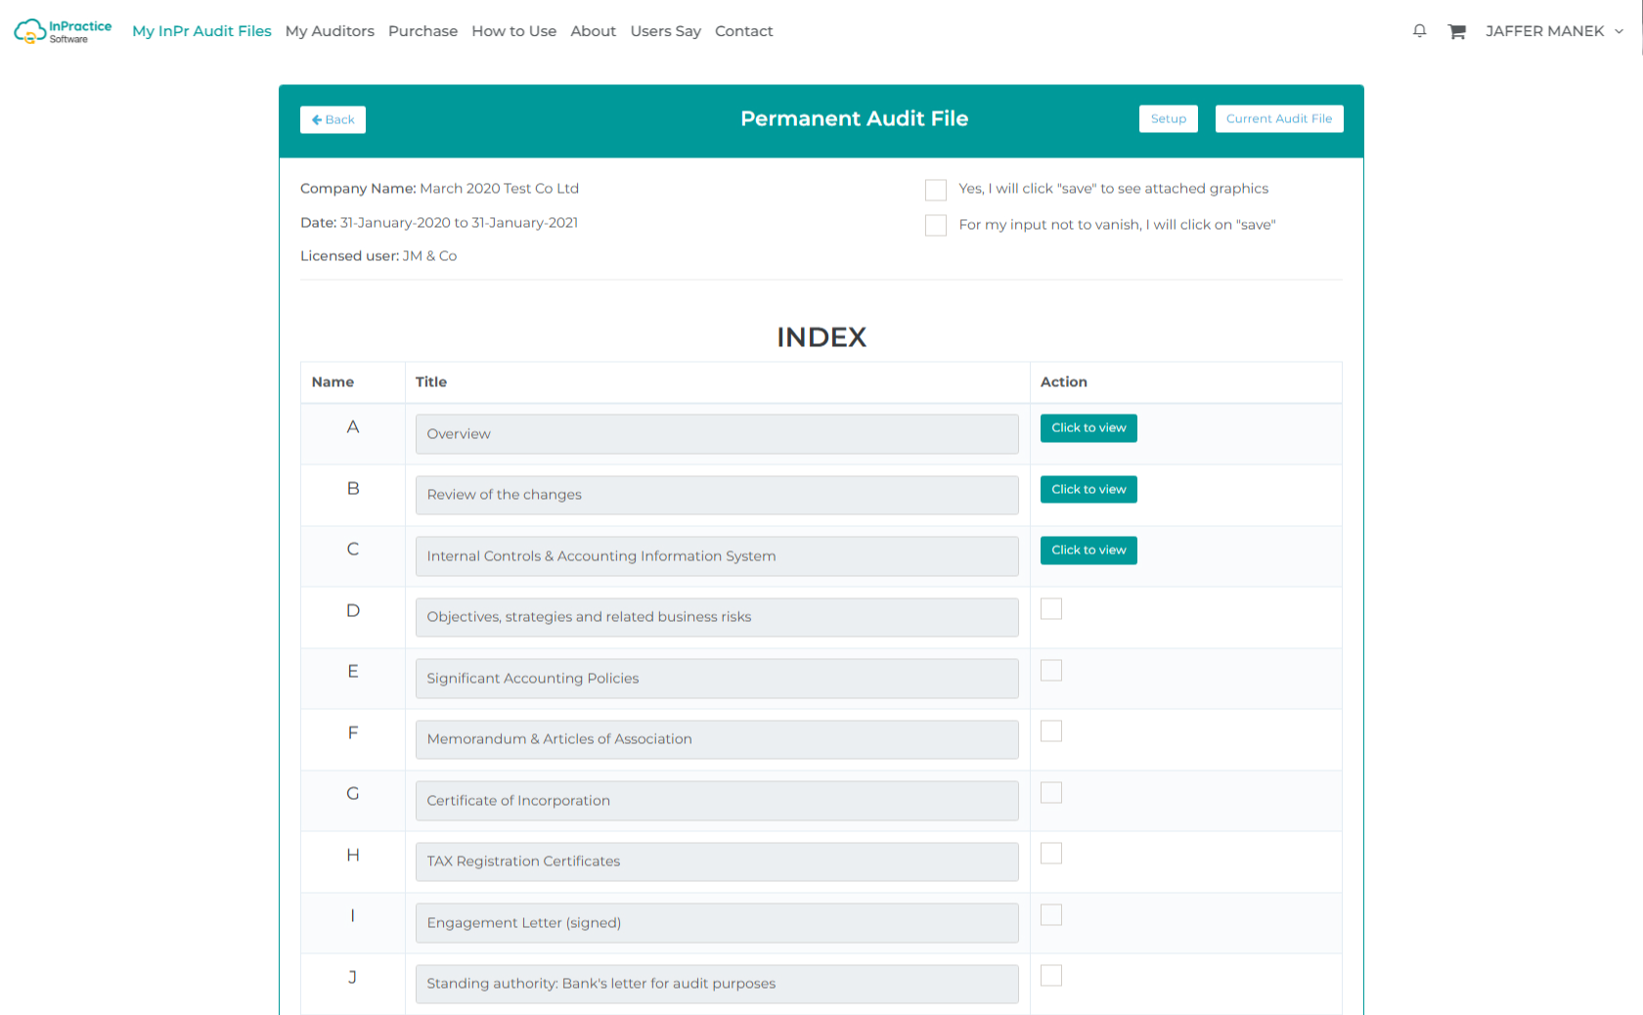The width and height of the screenshot is (1643, 1015).
Task: Check the TAX Registration Certificates checkbox
Action: tap(1051, 854)
